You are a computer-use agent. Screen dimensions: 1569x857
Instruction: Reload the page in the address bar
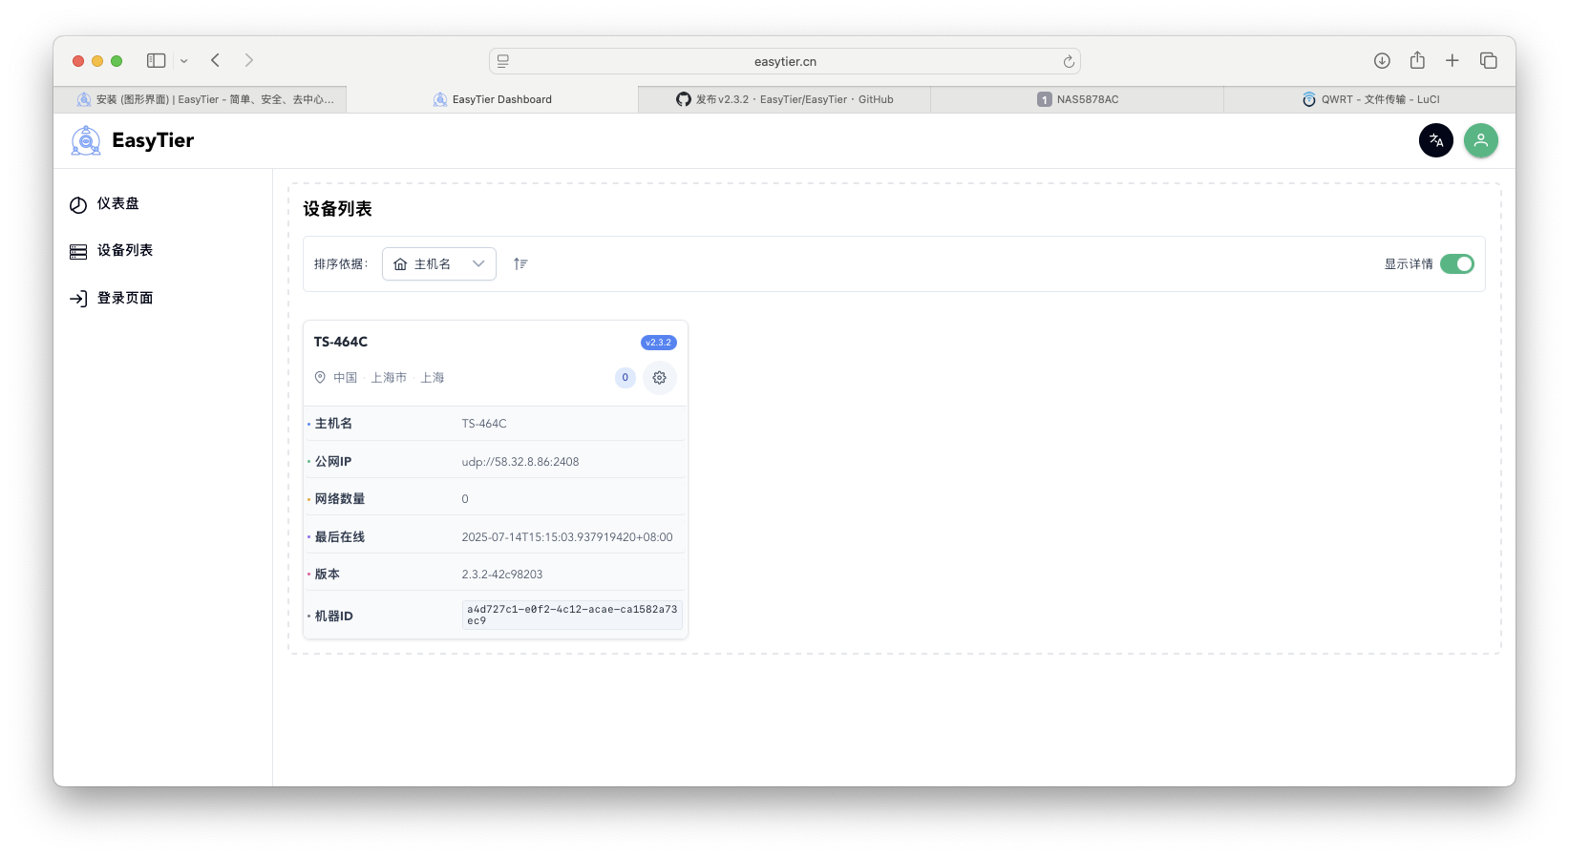[x=1069, y=62]
